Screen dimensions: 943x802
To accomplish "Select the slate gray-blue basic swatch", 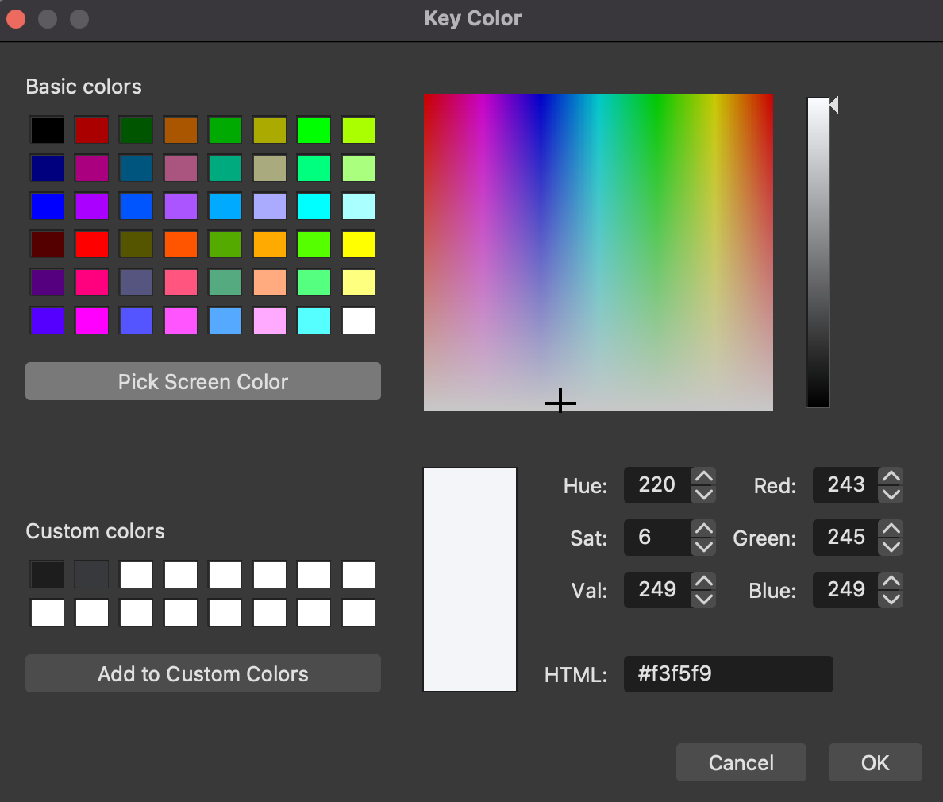I will coord(137,282).
